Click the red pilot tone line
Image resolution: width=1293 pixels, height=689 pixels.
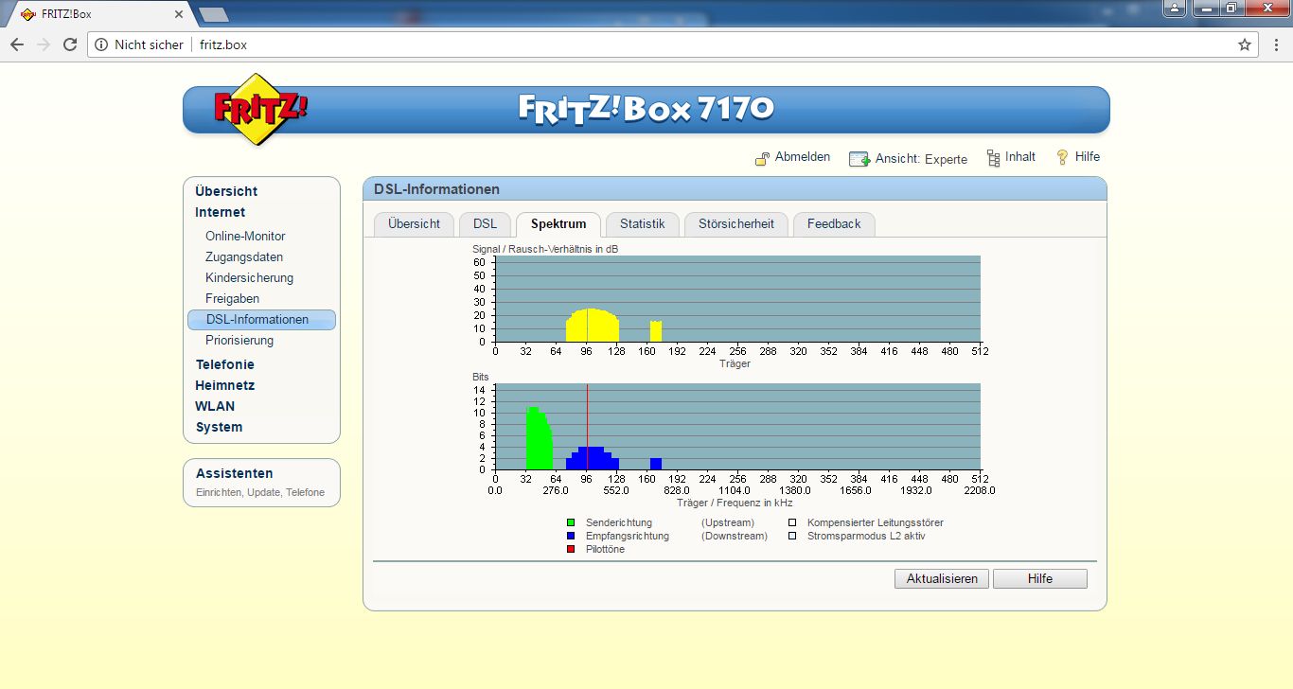tap(587, 426)
